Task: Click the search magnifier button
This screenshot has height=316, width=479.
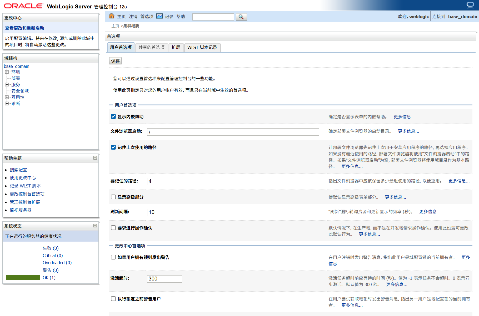Action: click(x=241, y=17)
